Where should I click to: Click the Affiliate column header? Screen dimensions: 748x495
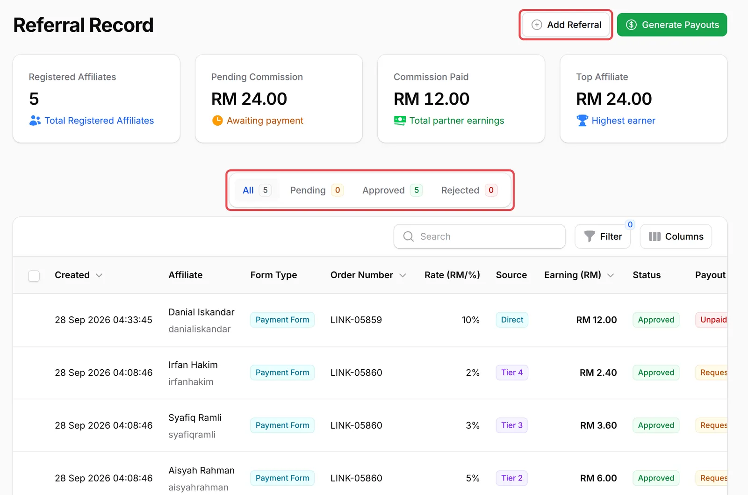pos(186,275)
